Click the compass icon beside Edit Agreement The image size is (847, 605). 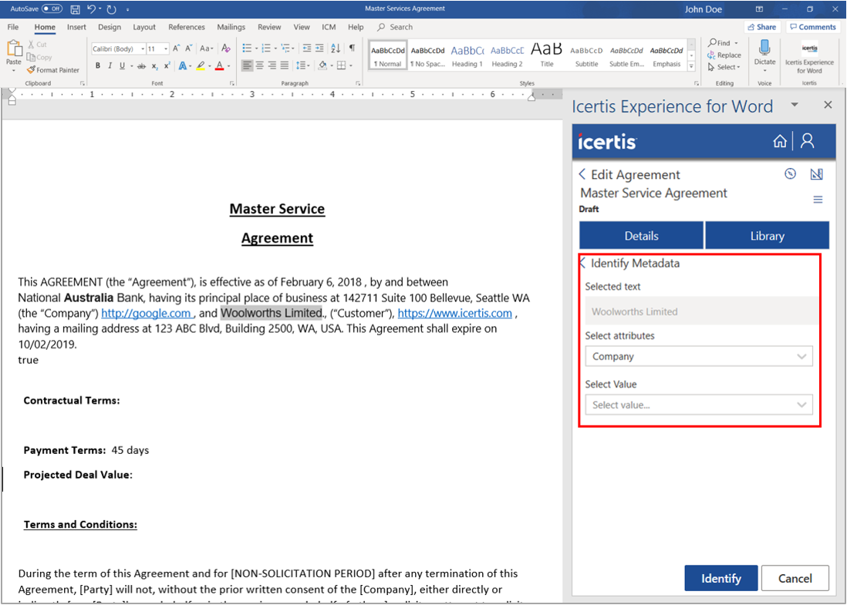(x=790, y=174)
